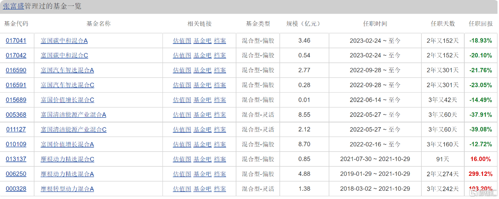The width and height of the screenshot is (499, 199).
Task: Open 富国汽车智选混合A fund name link
Action: pyautogui.click(x=67, y=70)
